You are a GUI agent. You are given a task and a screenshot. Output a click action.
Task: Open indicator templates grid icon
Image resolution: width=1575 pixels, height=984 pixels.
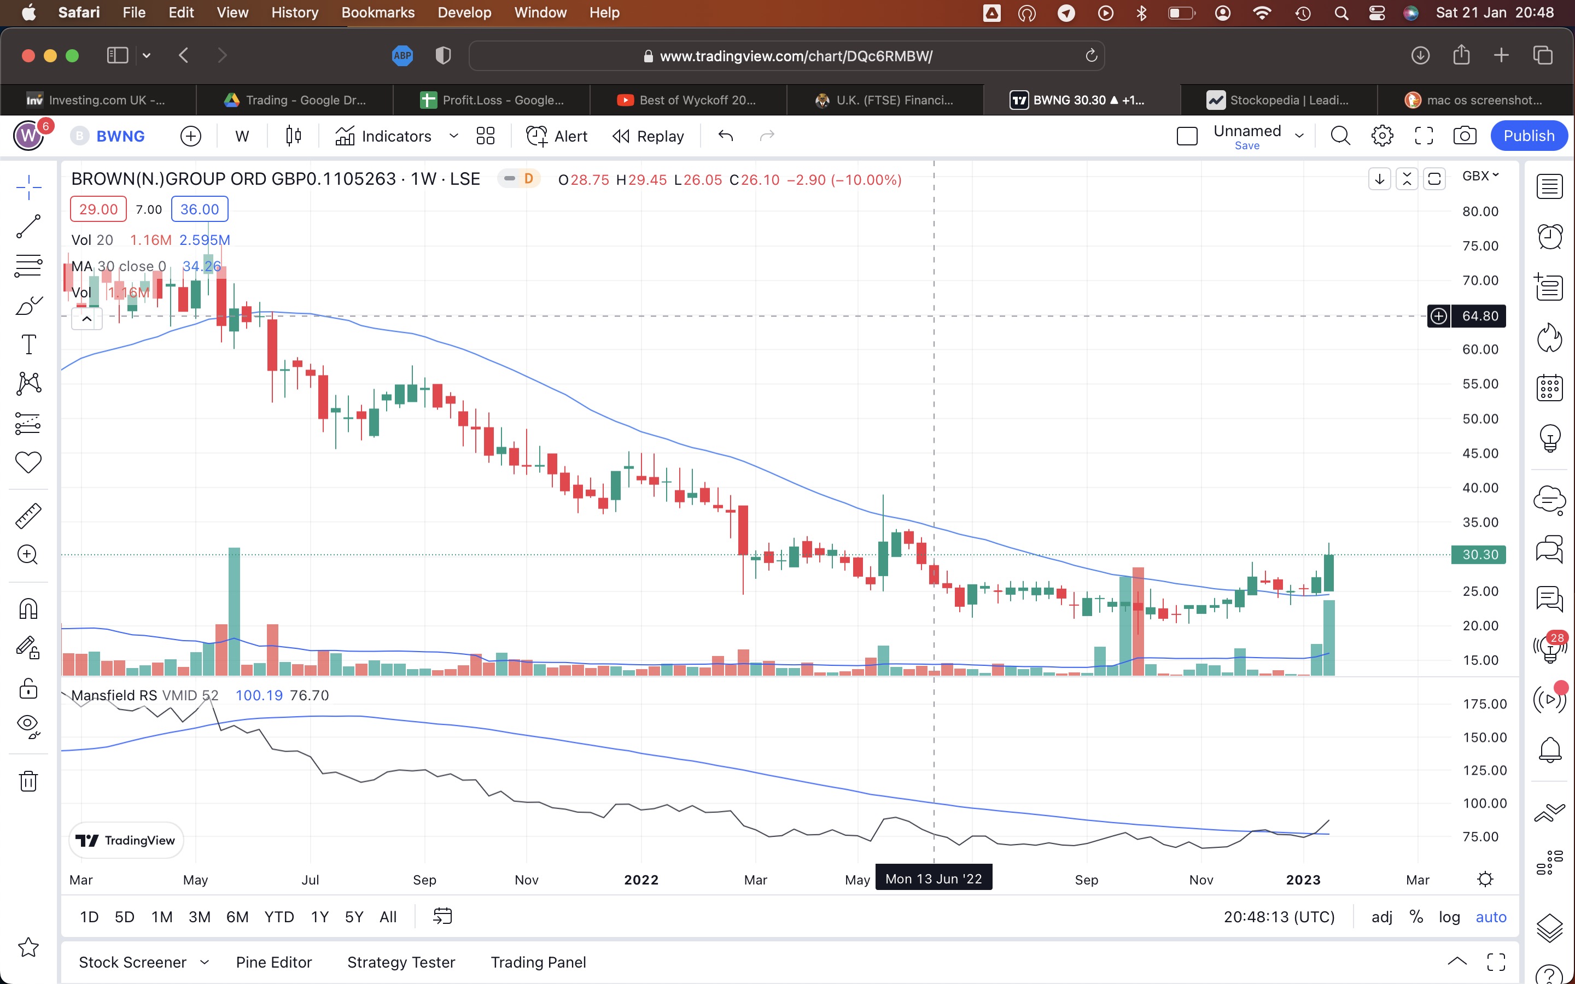click(486, 136)
